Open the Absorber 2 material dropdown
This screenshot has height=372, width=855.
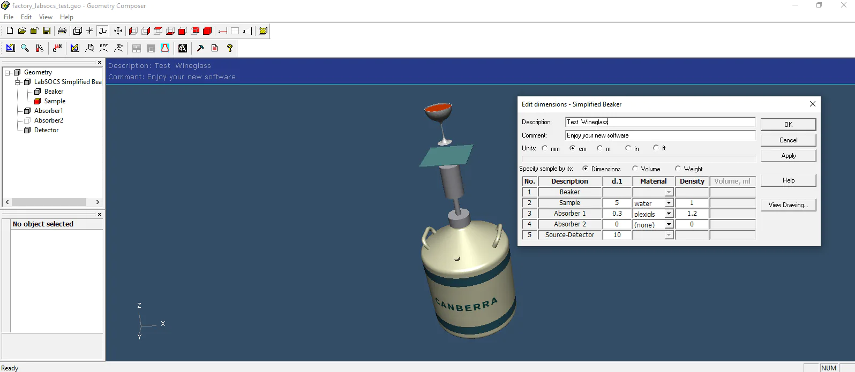tap(669, 225)
